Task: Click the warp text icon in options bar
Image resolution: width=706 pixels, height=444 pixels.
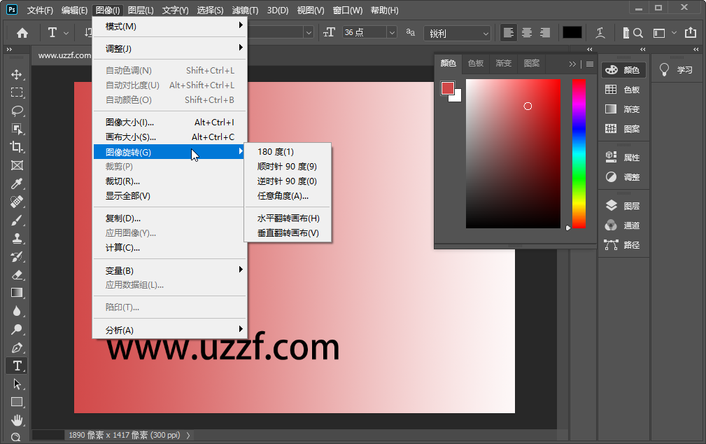Action: (x=599, y=32)
